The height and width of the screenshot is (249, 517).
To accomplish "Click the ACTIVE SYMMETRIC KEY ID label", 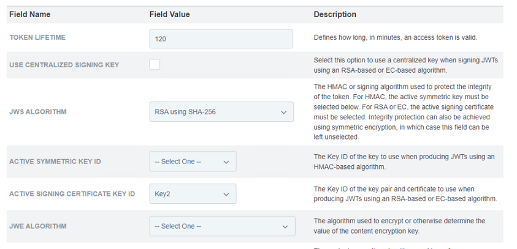I will (55, 162).
